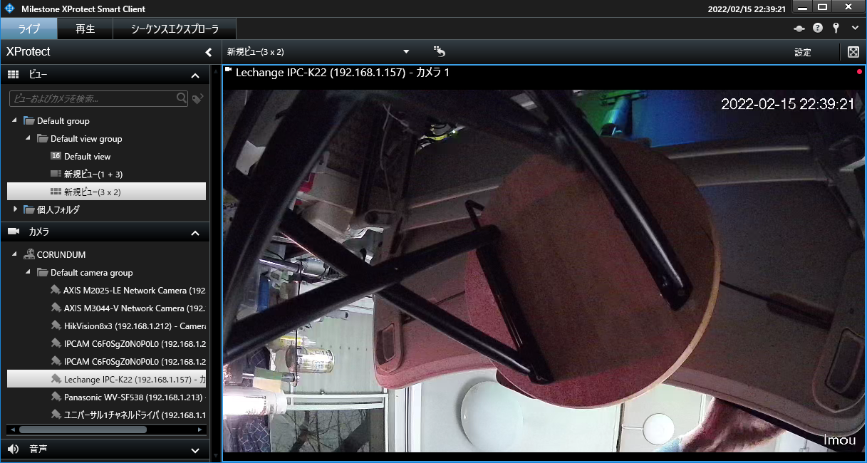Open the 新規ビュー(3 x 2) view dropdown
867x463 pixels.
406,52
